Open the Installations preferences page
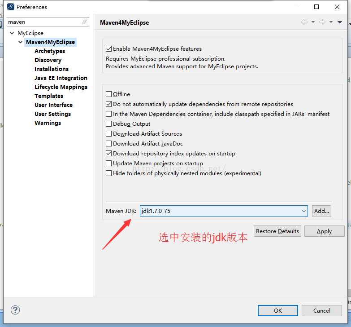 click(52, 69)
